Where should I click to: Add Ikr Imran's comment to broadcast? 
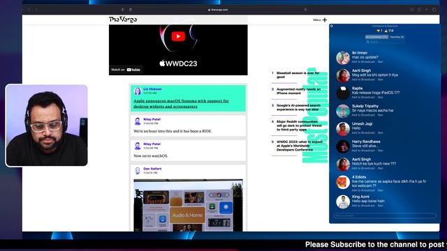pyautogui.click(x=363, y=62)
